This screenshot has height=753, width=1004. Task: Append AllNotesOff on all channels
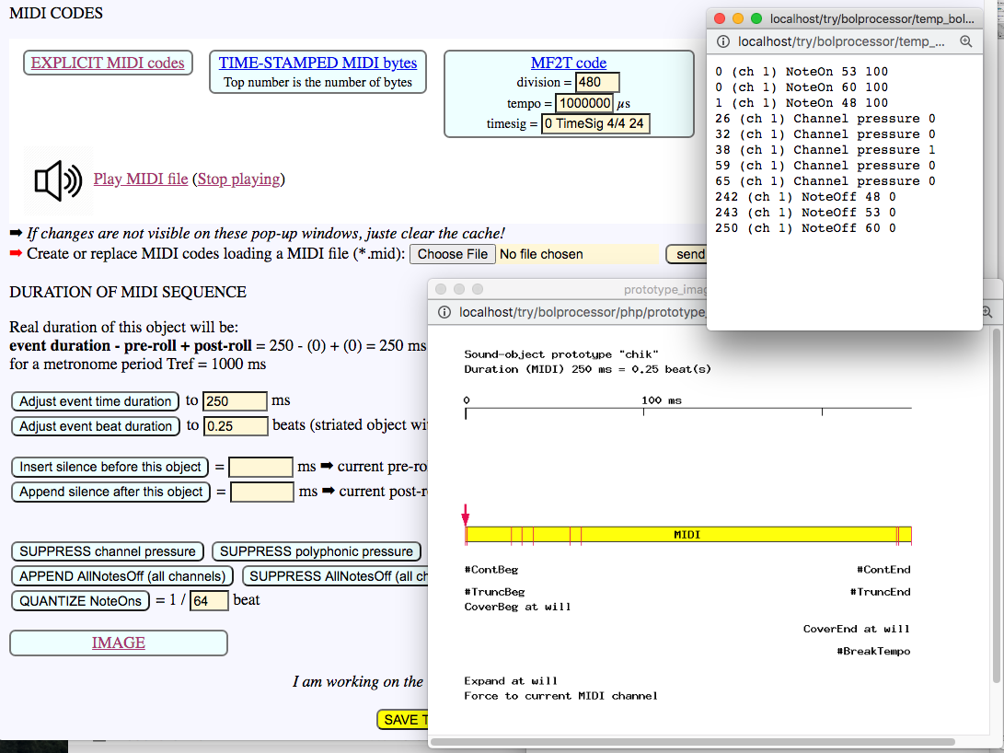click(121, 574)
